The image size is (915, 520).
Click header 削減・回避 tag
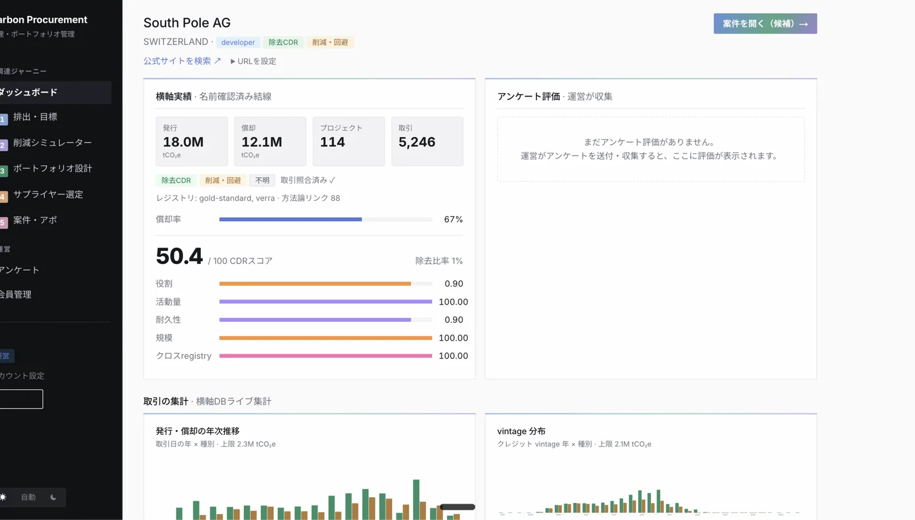[x=330, y=42]
